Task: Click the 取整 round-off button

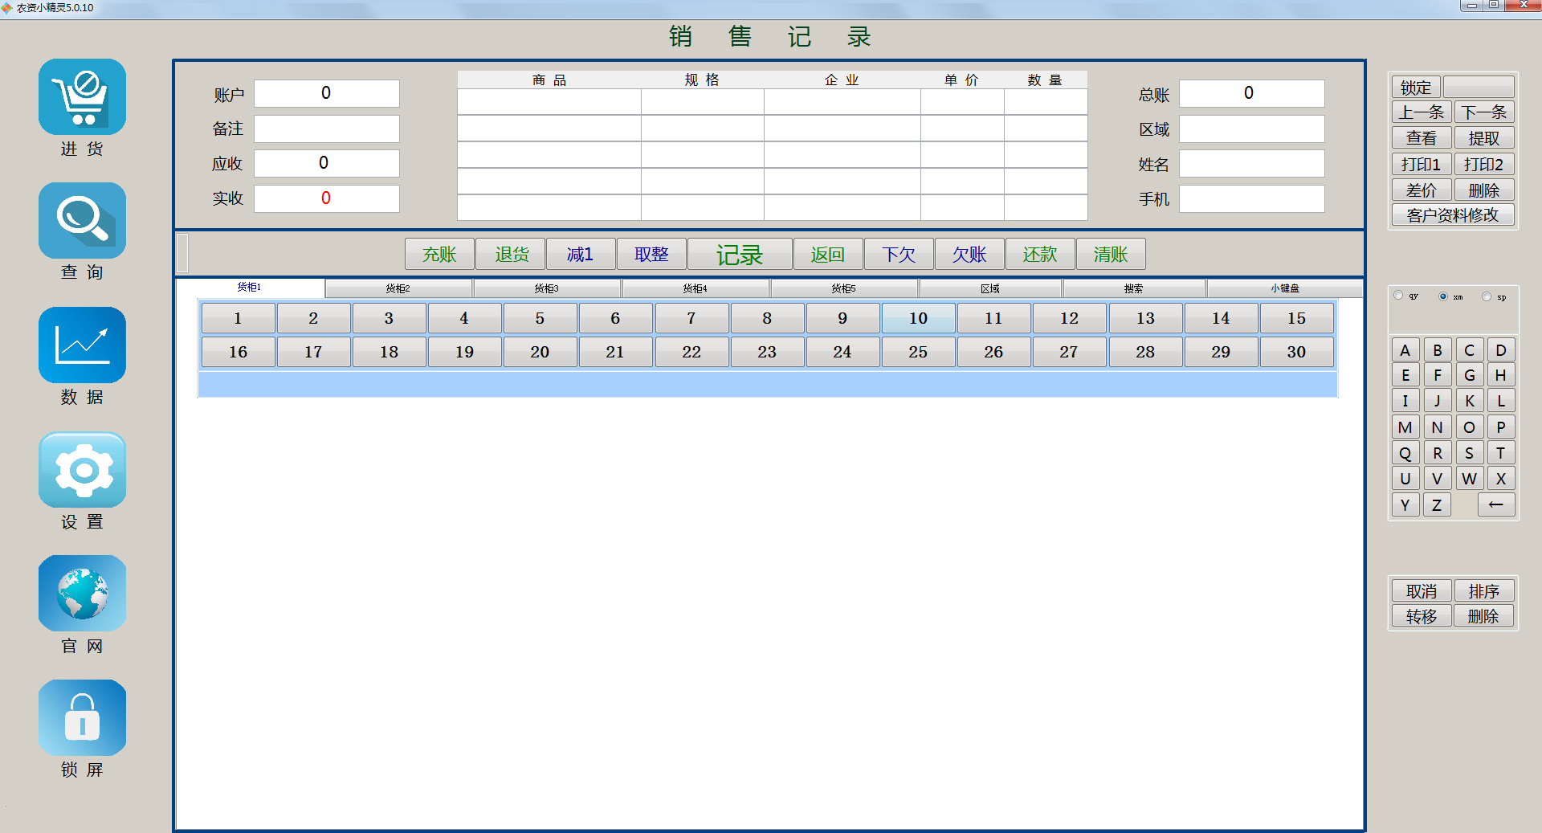Action: [x=651, y=254]
